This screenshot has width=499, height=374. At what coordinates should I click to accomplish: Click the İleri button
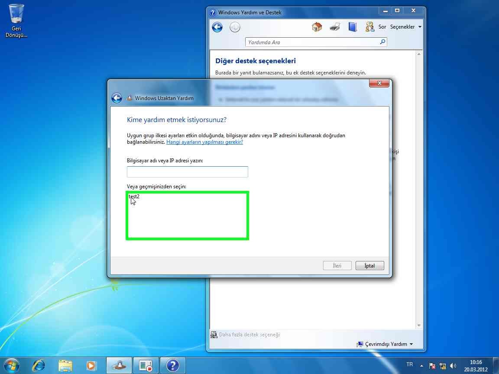point(337,265)
